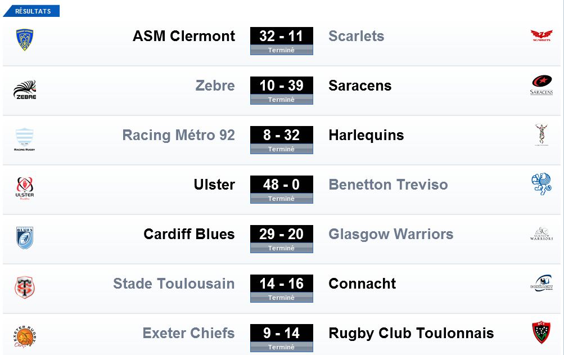Switch to the RÉSULTATS tab
Image resolution: width=564 pixels, height=355 pixels.
pos(31,11)
